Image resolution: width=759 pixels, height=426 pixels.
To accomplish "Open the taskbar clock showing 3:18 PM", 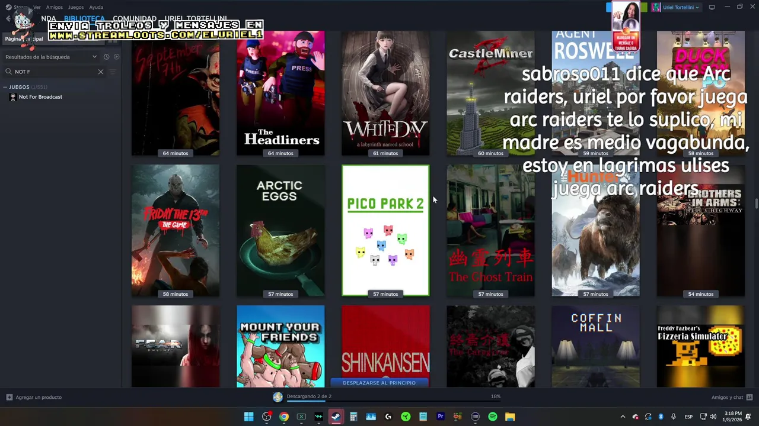I will [x=733, y=417].
